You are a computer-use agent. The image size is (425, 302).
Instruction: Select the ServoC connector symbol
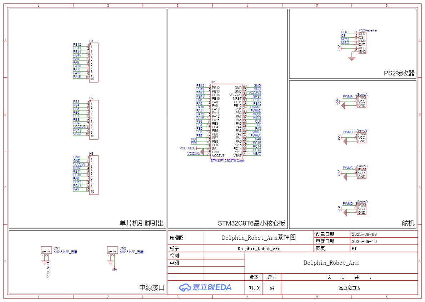click(x=361, y=173)
